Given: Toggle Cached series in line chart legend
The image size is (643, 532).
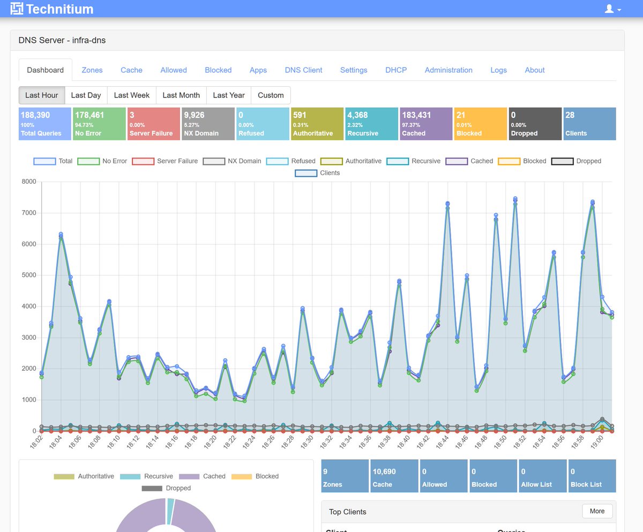Looking at the screenshot, I should coord(469,161).
